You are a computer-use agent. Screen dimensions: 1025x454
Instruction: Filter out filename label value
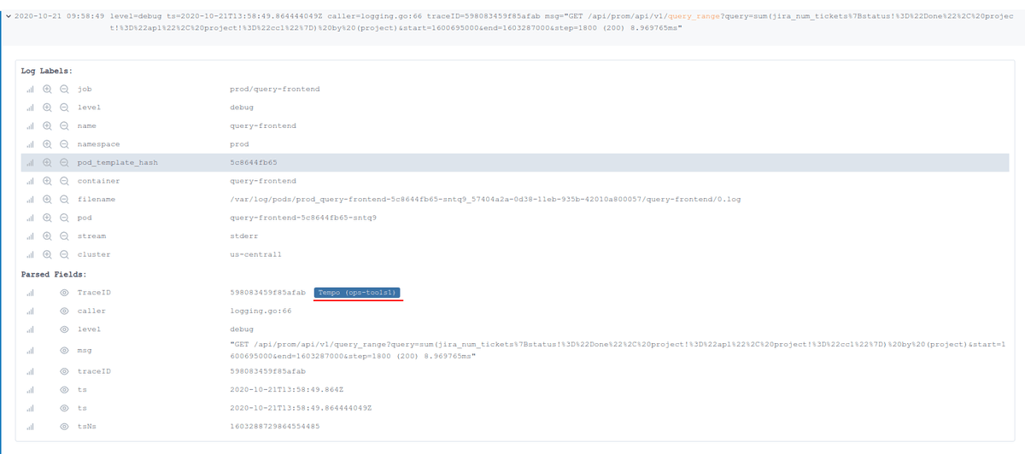point(63,199)
